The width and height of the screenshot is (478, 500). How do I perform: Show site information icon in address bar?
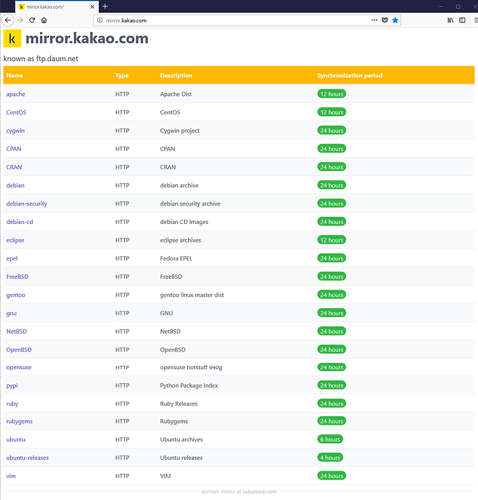(x=99, y=20)
